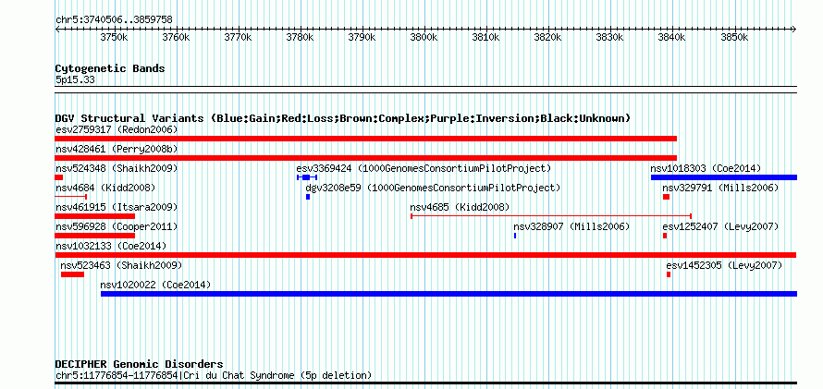Select nsv4685 (Kidd2008) label
Screen dimensions: 823x389
pos(460,208)
